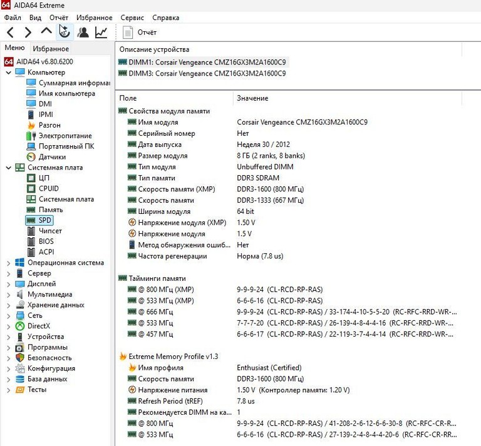Open the Справка menu
This screenshot has width=481, height=446.
coord(165,18)
